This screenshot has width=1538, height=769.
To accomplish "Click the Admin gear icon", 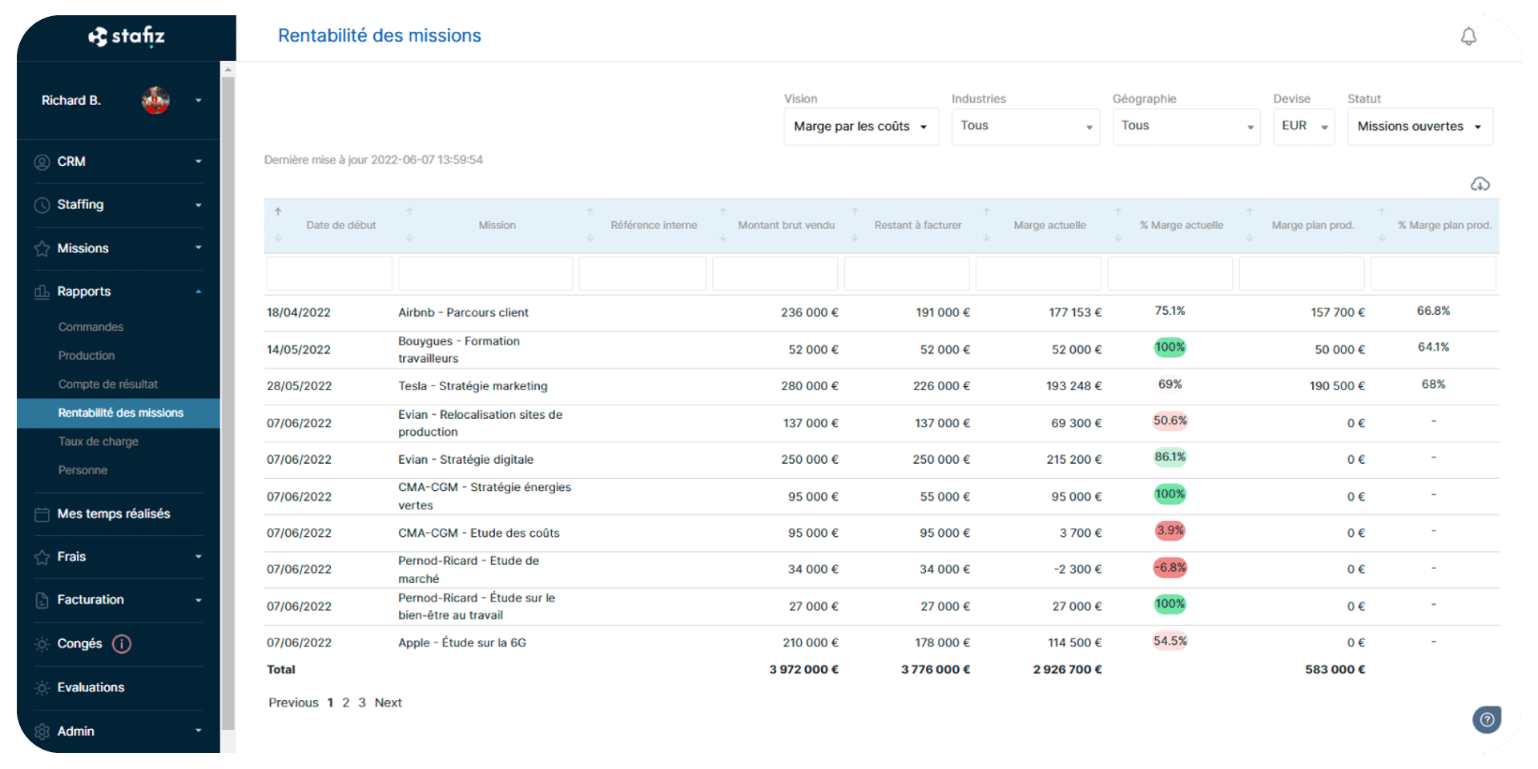I will click(x=42, y=731).
